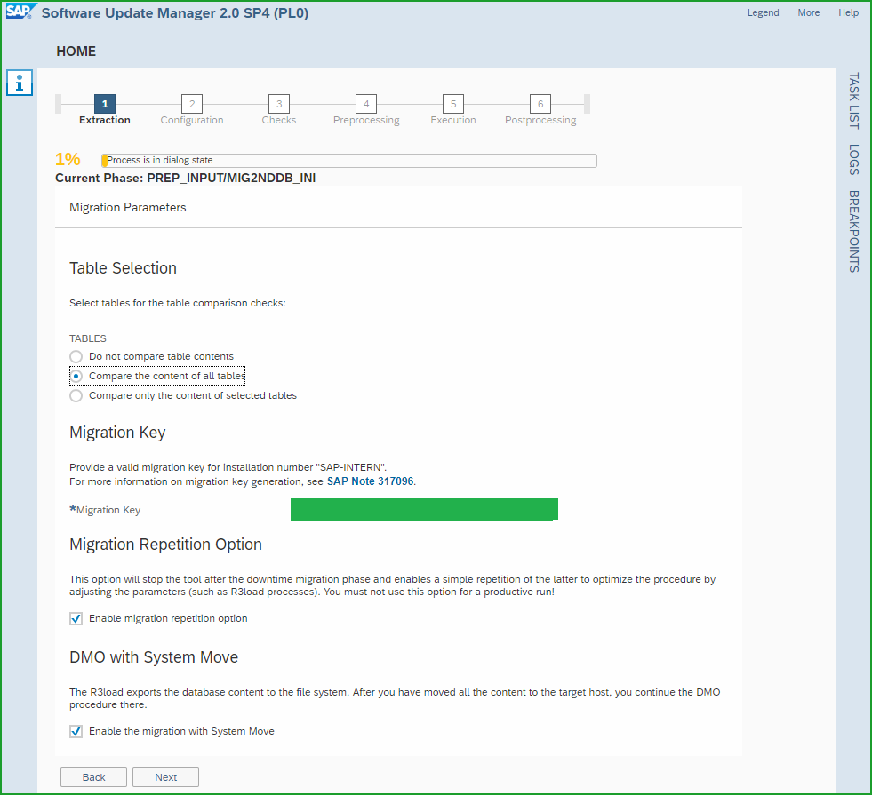Choose 'Compare only the content of selected tables'

[x=76, y=395]
